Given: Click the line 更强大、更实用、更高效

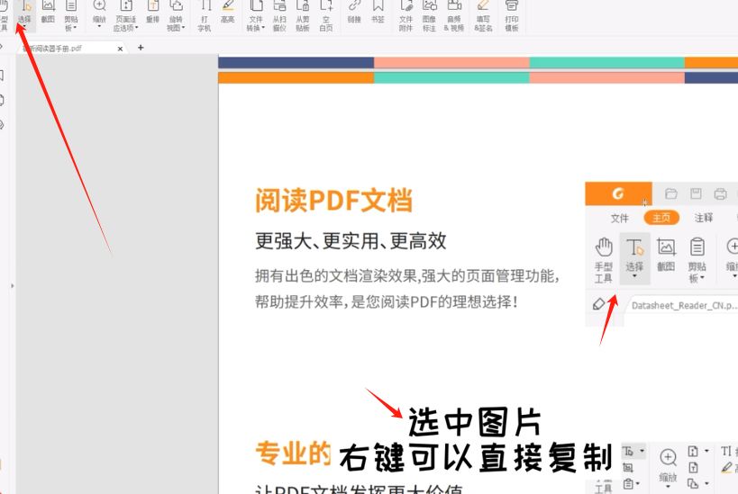Looking at the screenshot, I should tap(351, 241).
